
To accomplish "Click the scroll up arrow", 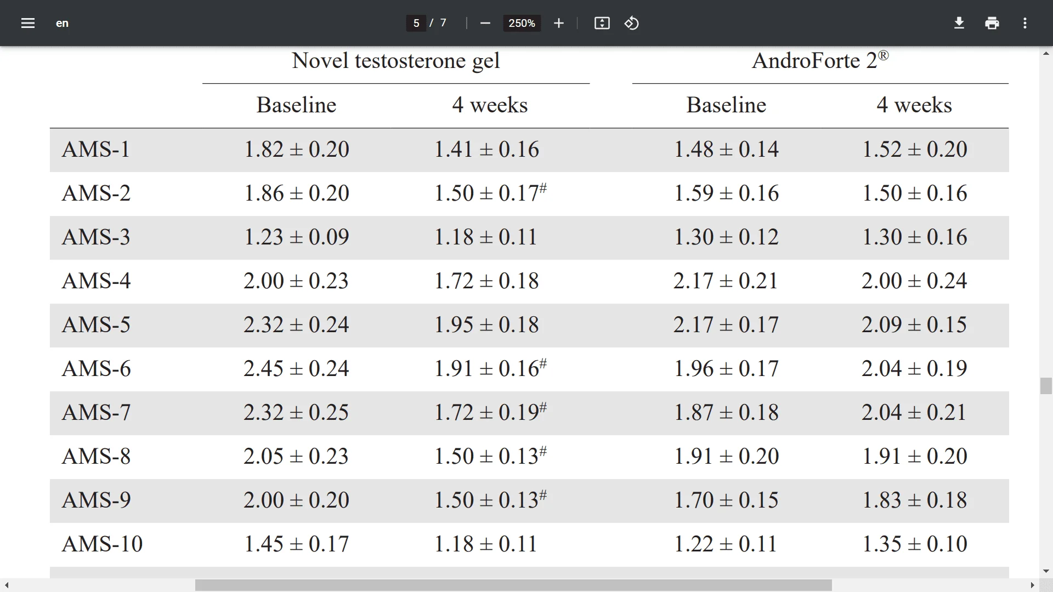I will pyautogui.click(x=1046, y=53).
